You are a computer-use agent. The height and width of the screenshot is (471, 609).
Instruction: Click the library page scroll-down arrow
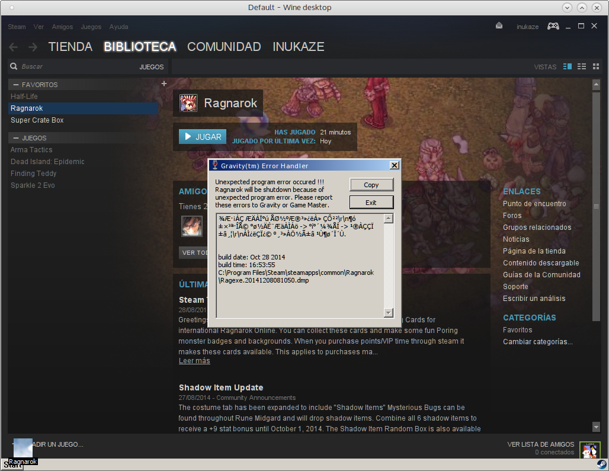pyautogui.click(x=596, y=427)
